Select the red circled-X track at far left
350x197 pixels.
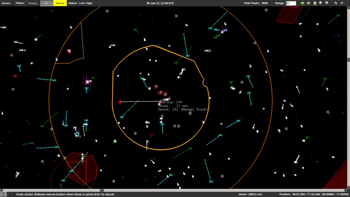pyautogui.click(x=11, y=55)
